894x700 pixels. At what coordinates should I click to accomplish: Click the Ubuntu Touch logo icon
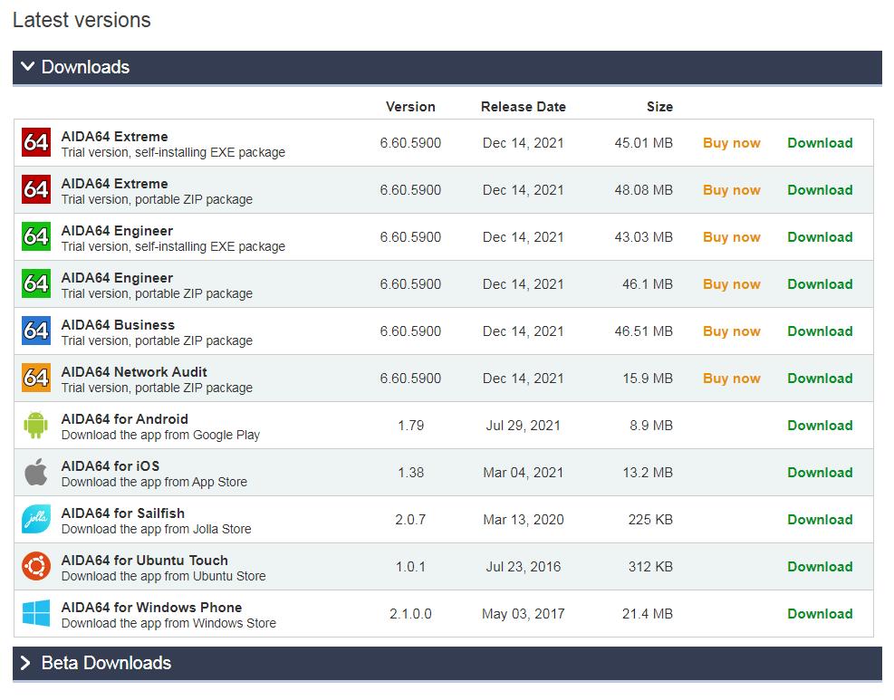click(x=36, y=566)
